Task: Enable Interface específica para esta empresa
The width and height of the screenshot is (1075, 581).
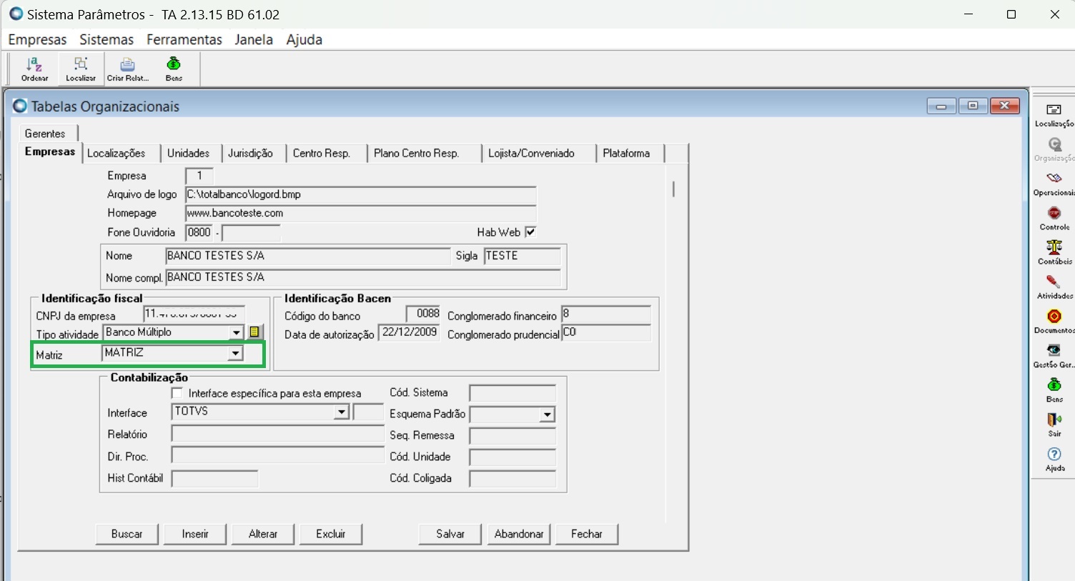Action: click(177, 393)
